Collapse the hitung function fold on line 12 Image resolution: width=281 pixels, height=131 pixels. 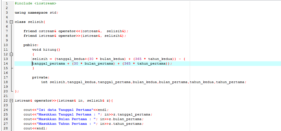[11, 54]
